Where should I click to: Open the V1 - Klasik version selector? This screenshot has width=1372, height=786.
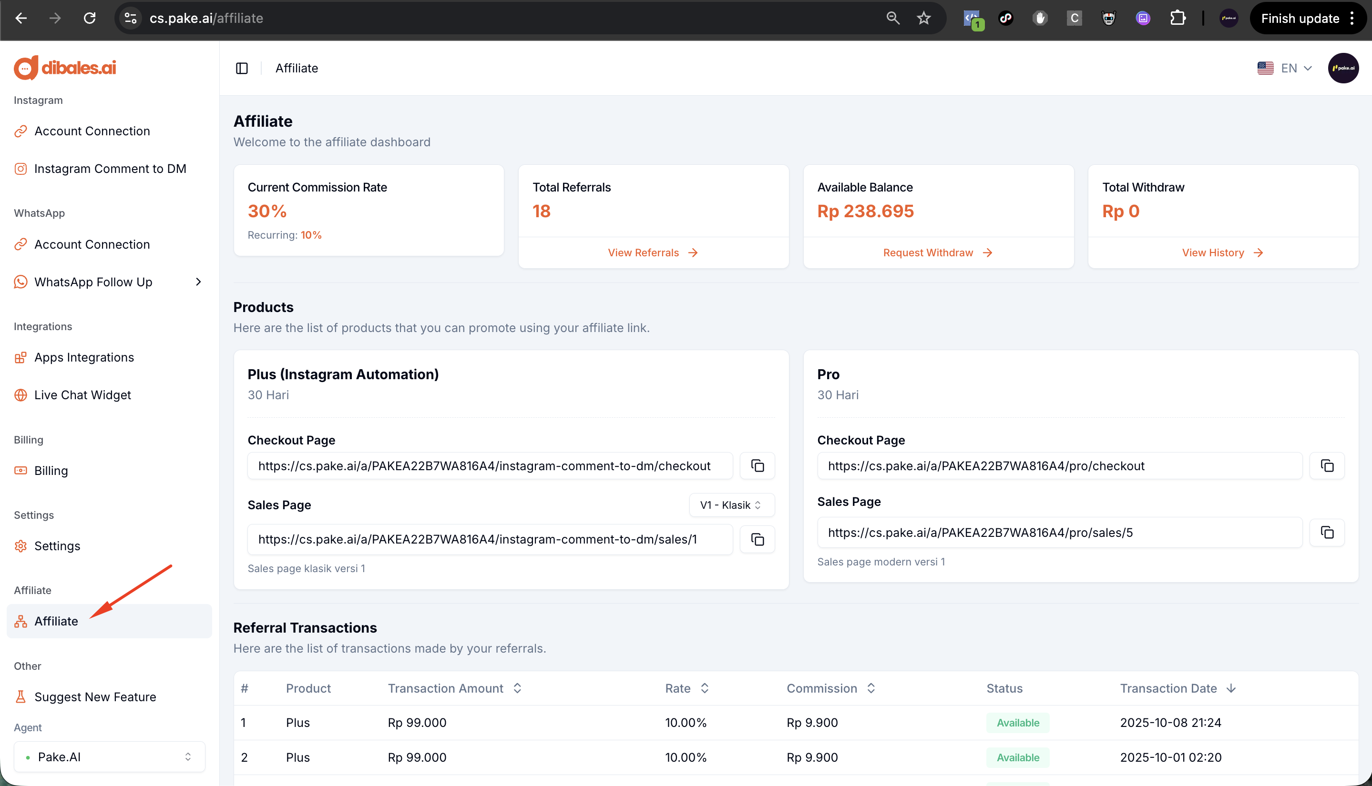(731, 505)
